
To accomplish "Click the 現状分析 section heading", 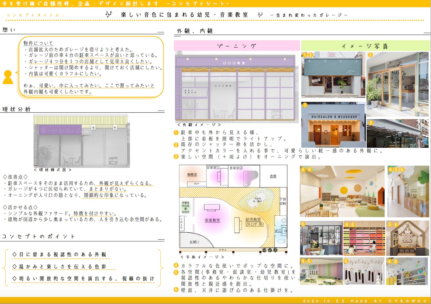I will tap(17, 109).
